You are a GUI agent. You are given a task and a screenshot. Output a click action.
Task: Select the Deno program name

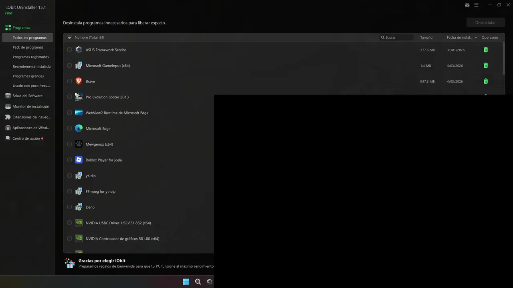[90, 207]
